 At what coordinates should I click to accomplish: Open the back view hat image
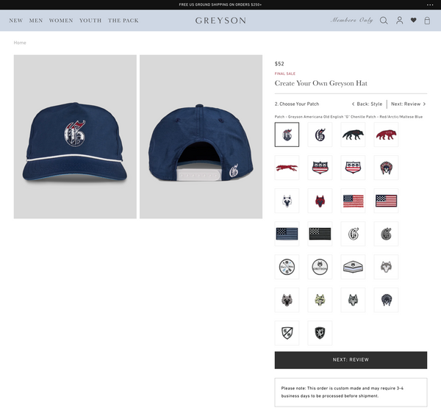tap(201, 137)
